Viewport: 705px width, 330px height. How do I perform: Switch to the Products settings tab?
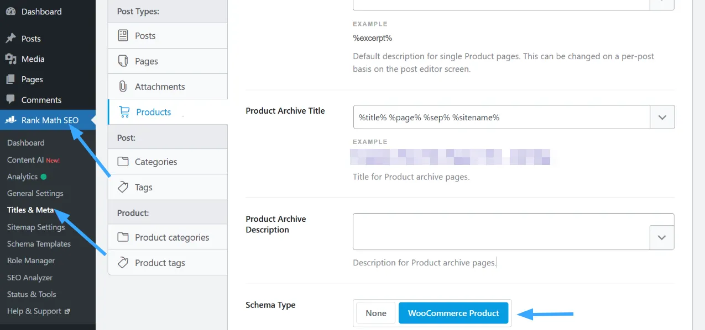[168, 112]
